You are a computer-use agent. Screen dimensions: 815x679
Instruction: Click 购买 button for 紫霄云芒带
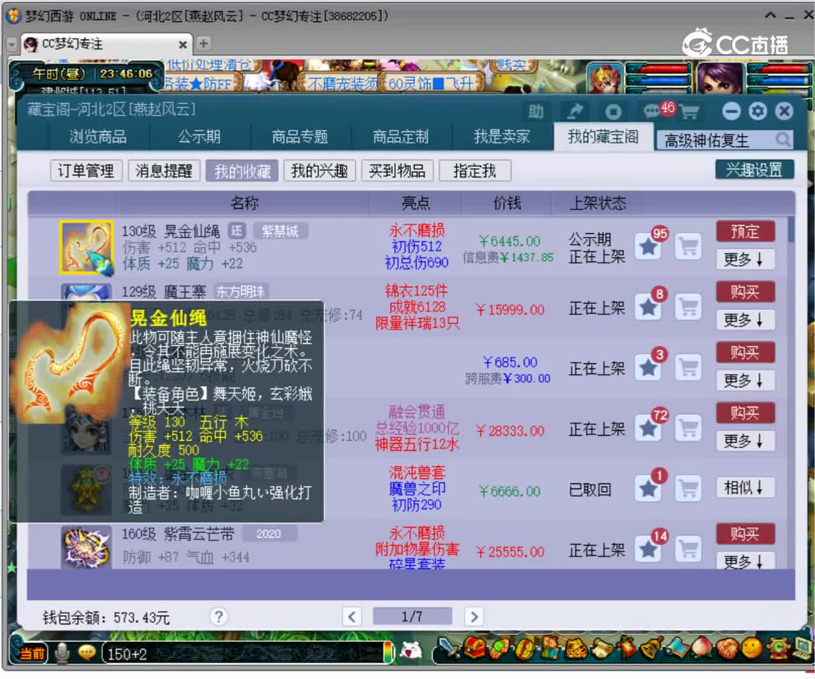click(x=745, y=534)
